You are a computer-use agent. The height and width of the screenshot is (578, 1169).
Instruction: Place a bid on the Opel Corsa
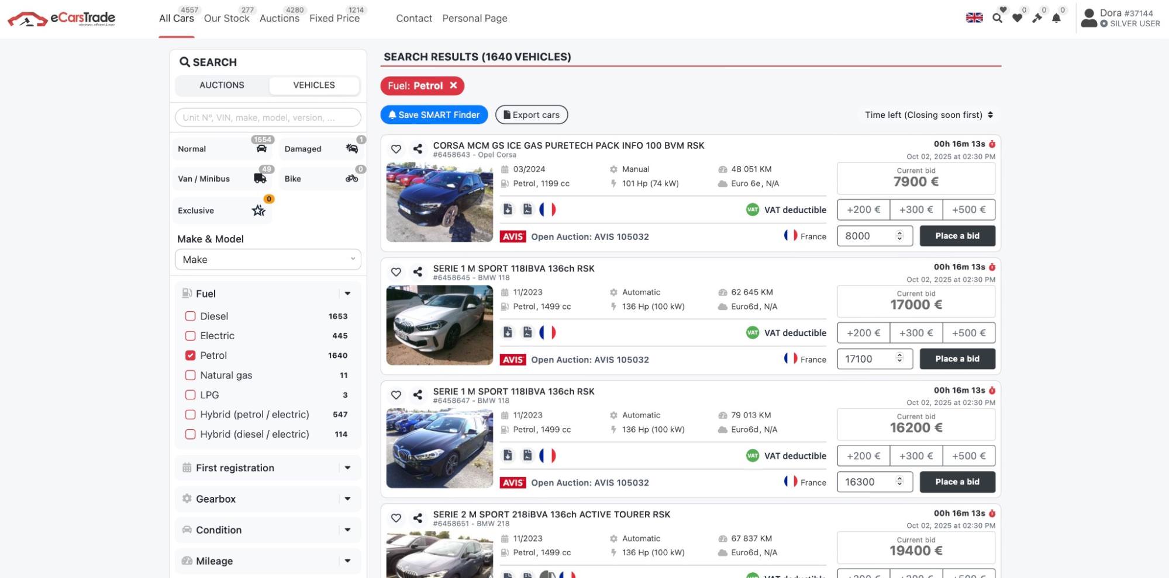pyautogui.click(x=957, y=236)
